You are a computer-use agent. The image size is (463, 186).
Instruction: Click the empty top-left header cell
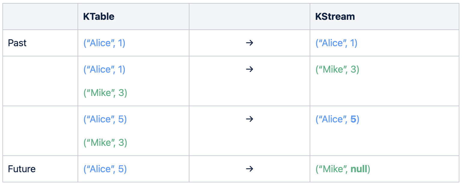point(40,16)
